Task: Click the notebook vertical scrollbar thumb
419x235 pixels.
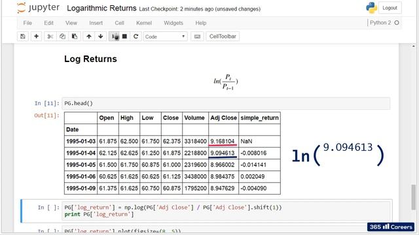Action: pyautogui.click(x=413, y=196)
